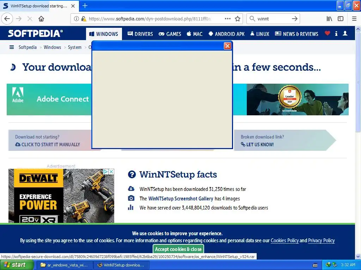Open the Windows Start button
Screen dimensions: 361x270
tap(17, 265)
